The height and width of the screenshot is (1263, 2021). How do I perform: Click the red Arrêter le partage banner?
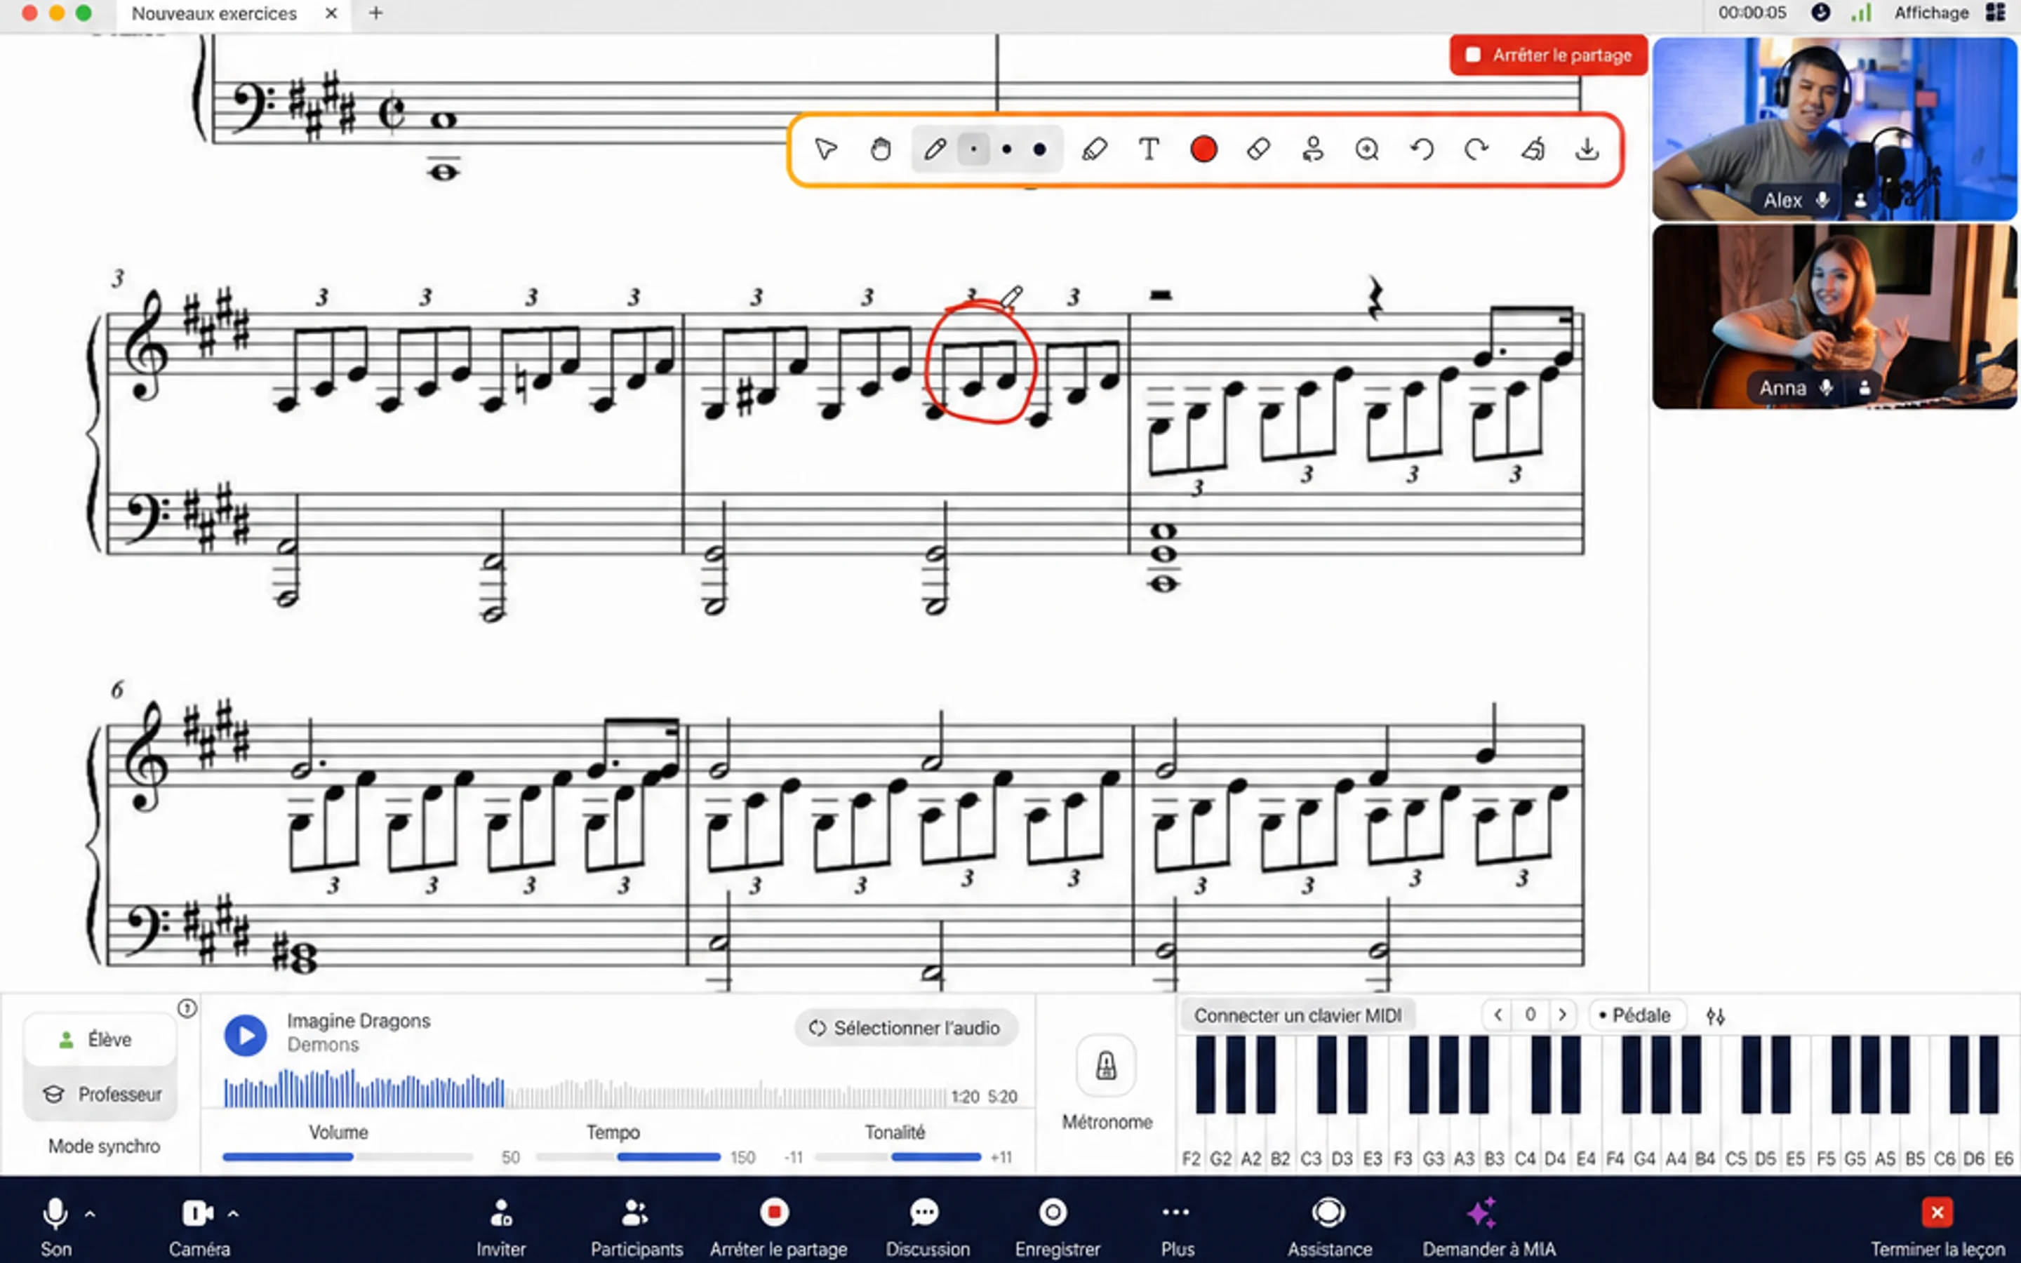[1548, 55]
